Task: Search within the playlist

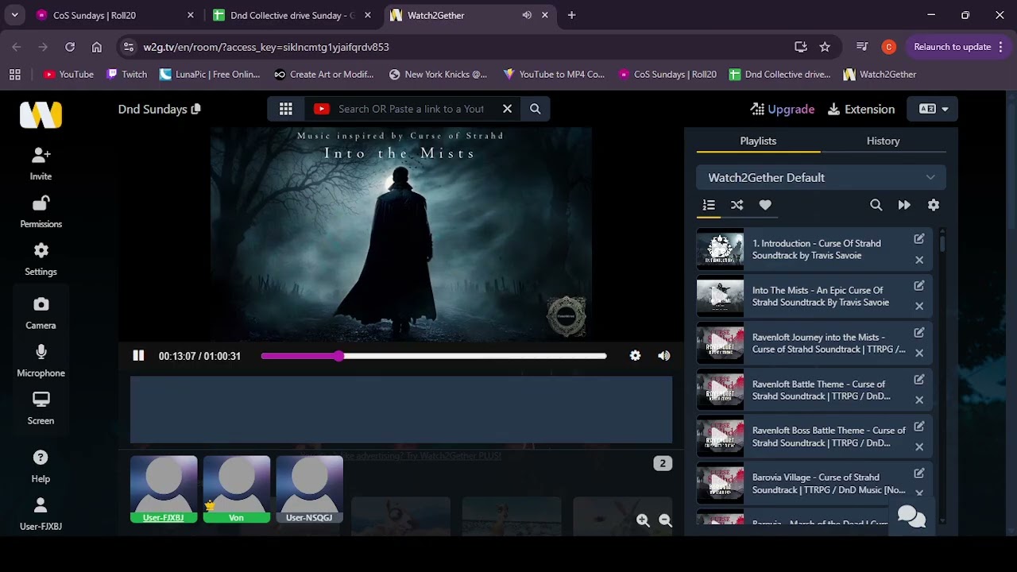Action: 876,205
